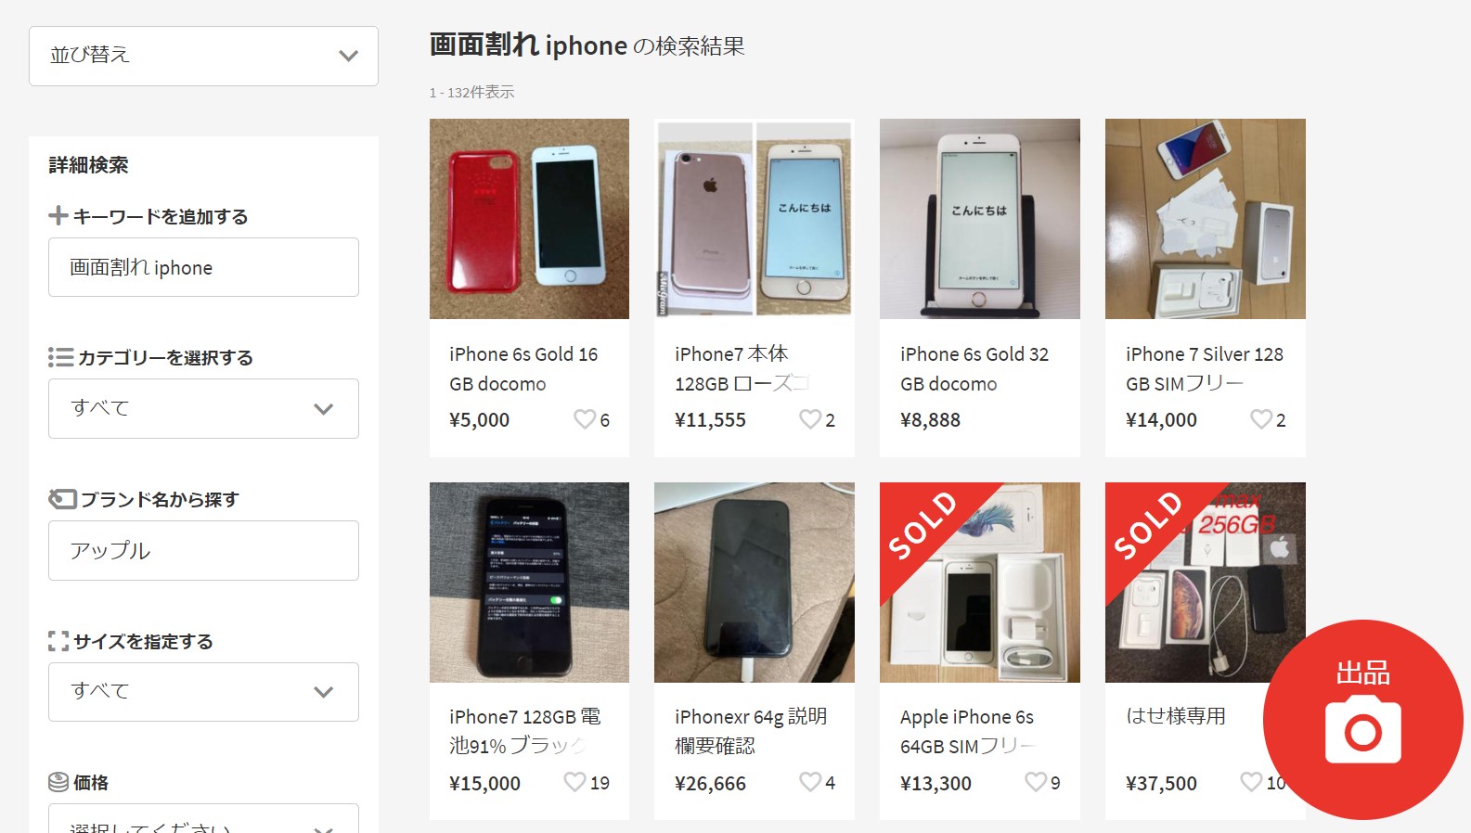
Task: Open the 並び替え sort dropdown
Action: coord(203,56)
